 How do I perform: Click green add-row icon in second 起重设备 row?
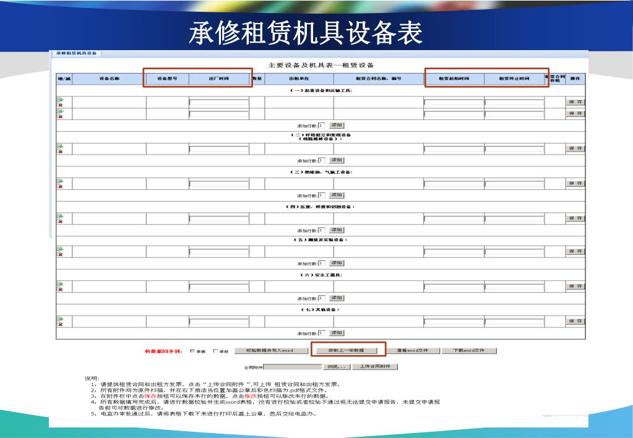click(x=61, y=111)
